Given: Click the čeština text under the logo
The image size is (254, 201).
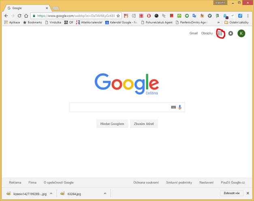Looking at the screenshot, I should (152, 93).
